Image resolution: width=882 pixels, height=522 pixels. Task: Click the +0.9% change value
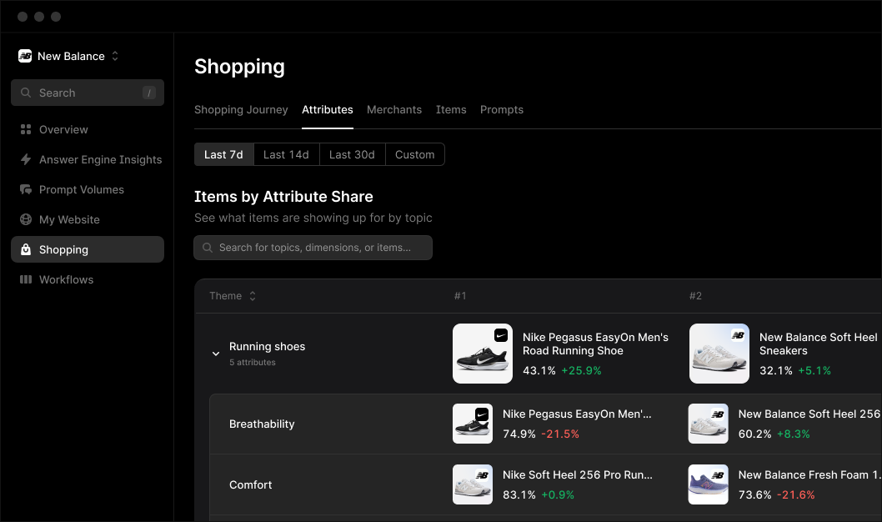[558, 495]
